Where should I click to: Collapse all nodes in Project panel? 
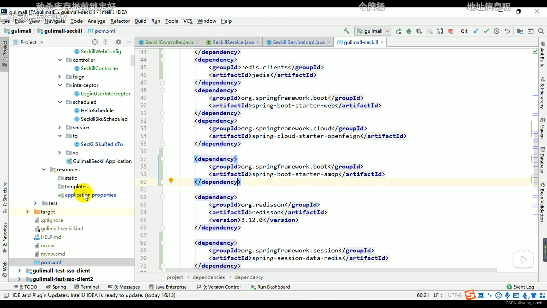click(x=105, y=42)
